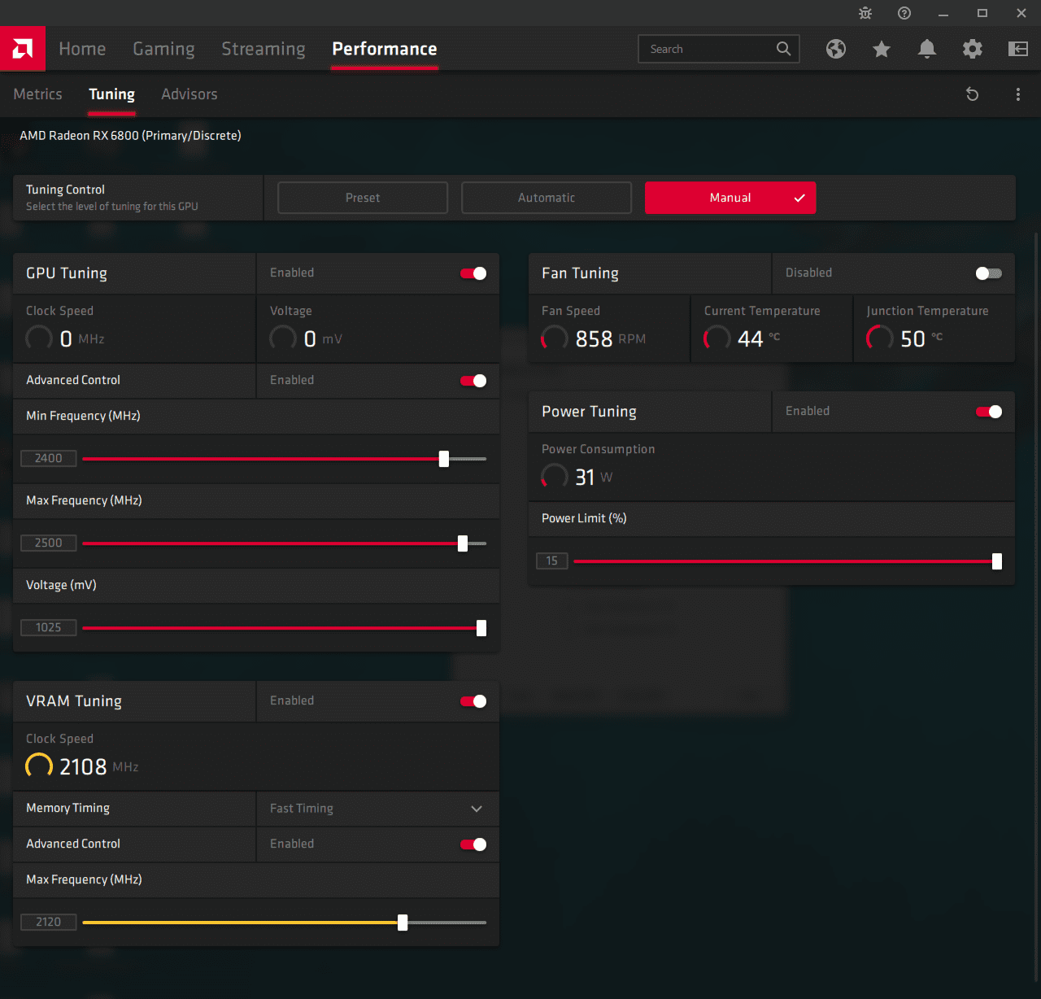Open the web browser globe icon

click(x=836, y=49)
